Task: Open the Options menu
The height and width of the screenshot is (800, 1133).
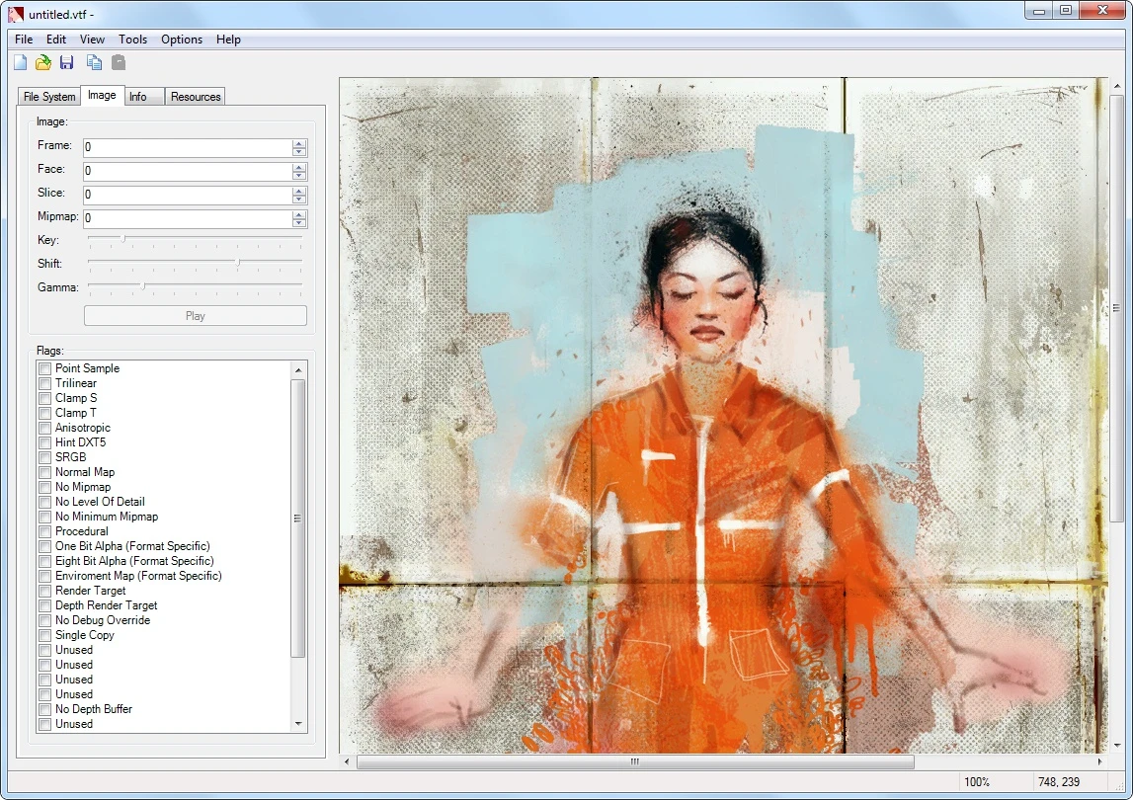Action: [182, 40]
